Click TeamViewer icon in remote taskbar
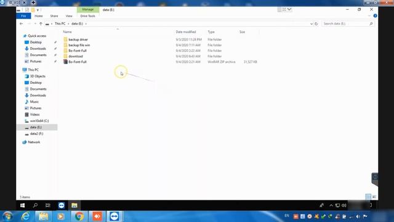The height and width of the screenshot is (222, 394). point(62,205)
